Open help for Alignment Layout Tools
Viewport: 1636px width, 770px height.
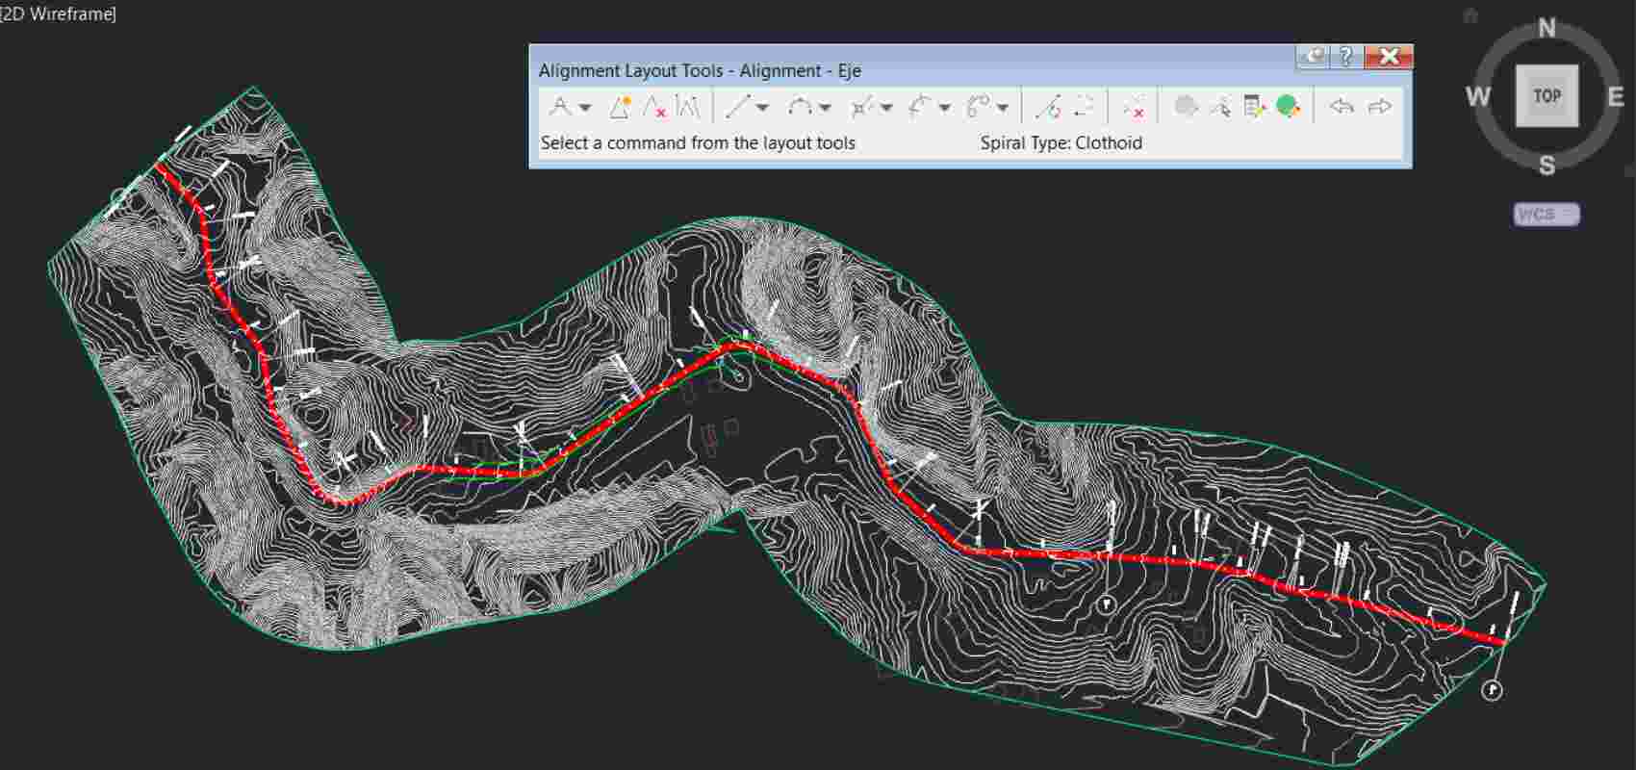tap(1345, 57)
